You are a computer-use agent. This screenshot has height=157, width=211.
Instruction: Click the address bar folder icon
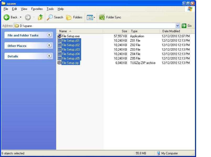point(17,26)
